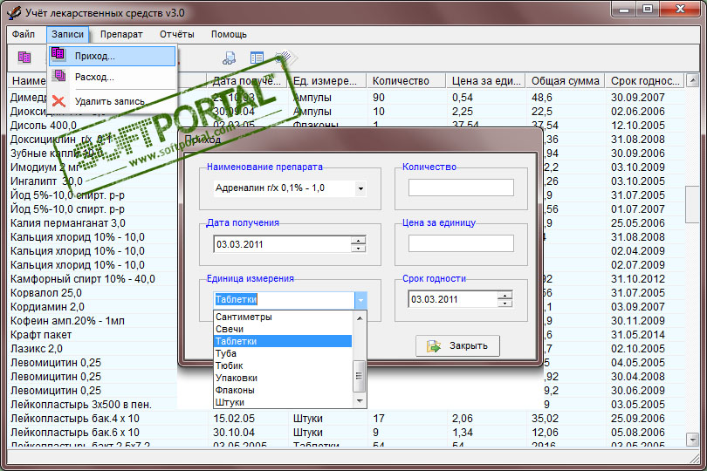
Task: Open the Препарат menu
Action: click(121, 34)
